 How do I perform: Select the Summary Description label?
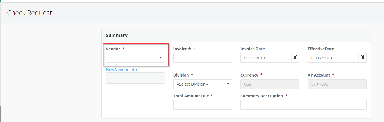(x=262, y=96)
